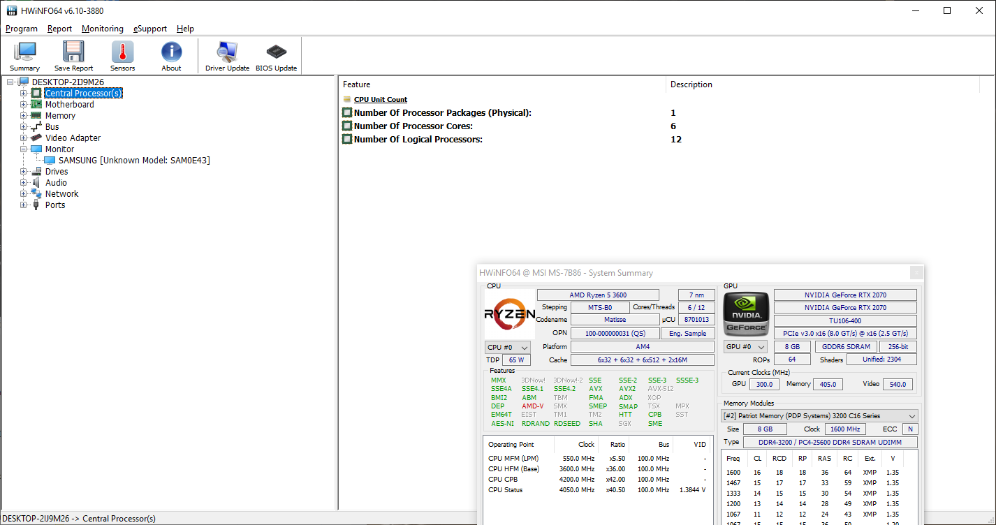Image resolution: width=996 pixels, height=525 pixels.
Task: Open the Patriot Memory module dropdown
Action: [x=819, y=416]
